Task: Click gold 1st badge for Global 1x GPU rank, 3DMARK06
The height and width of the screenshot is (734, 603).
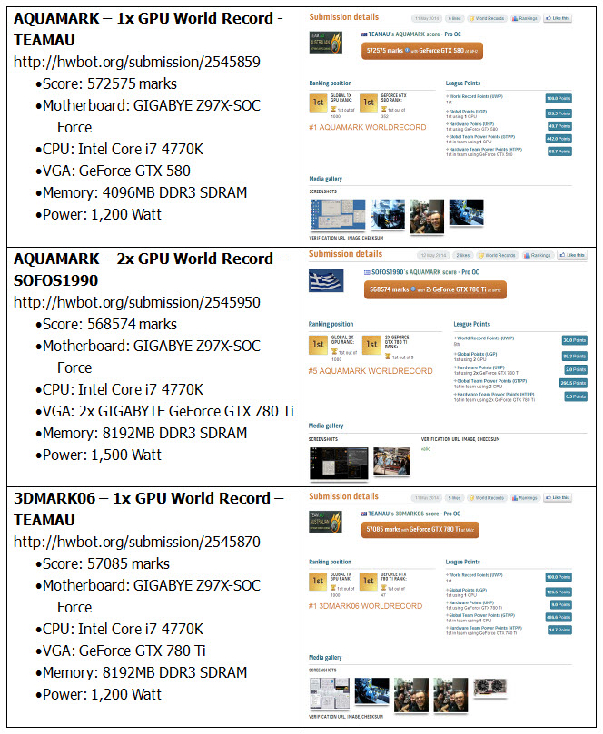Action: click(318, 582)
